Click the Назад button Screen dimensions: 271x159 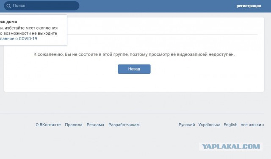(134, 69)
